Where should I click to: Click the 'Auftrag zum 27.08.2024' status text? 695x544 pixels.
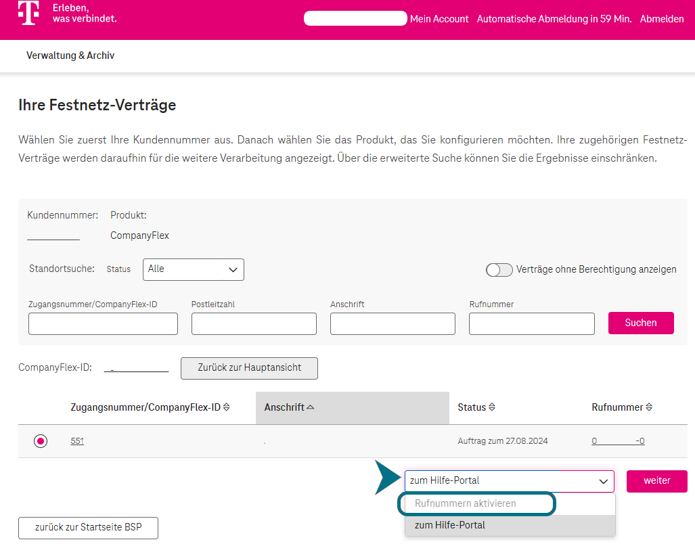(x=503, y=441)
